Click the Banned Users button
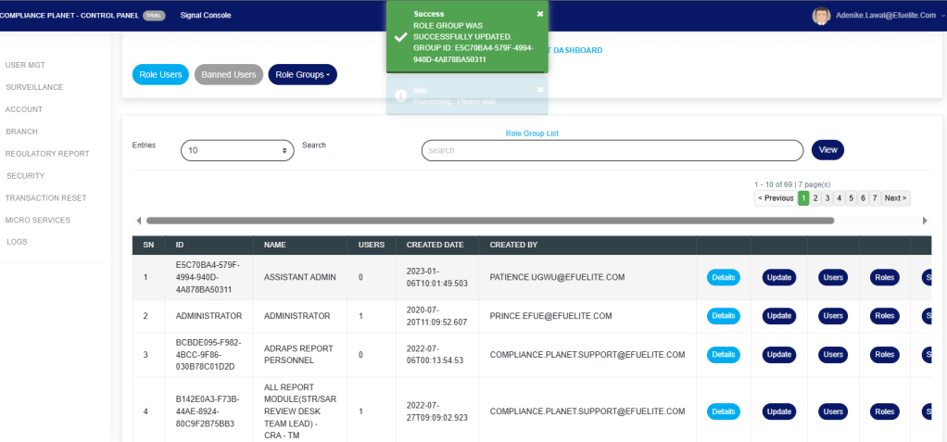The image size is (947, 442). tap(229, 74)
